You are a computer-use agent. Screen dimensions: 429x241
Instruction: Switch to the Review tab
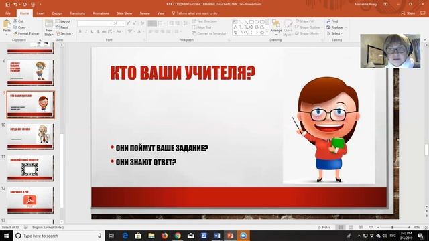(145, 13)
